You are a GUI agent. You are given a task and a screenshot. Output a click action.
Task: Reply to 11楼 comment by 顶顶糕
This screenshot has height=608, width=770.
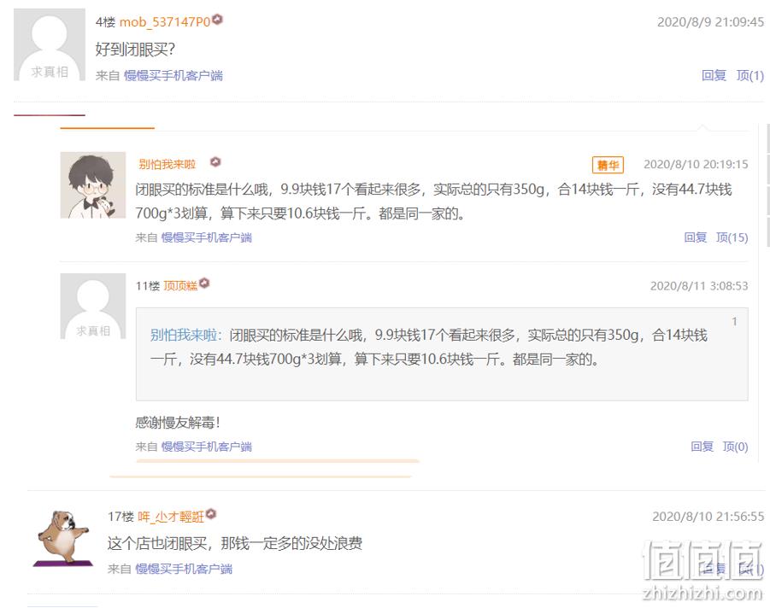point(702,447)
